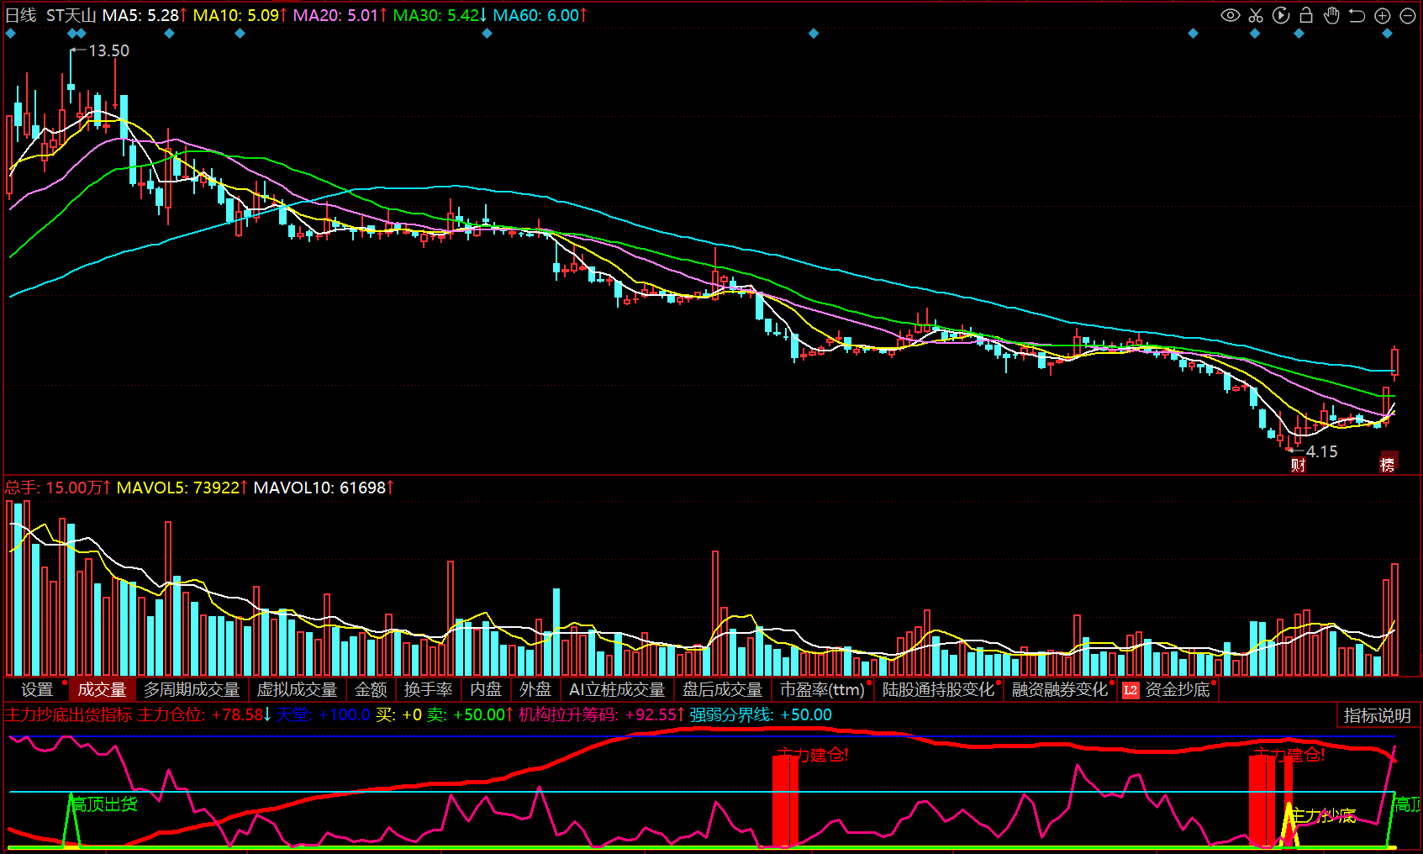Activate the hand pan tool
The width and height of the screenshot is (1423, 854).
pos(1331,15)
